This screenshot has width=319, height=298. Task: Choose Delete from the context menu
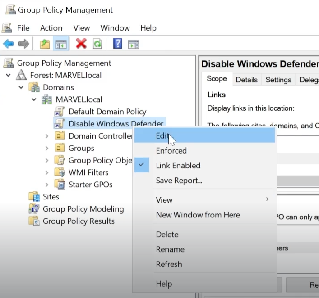204,235
